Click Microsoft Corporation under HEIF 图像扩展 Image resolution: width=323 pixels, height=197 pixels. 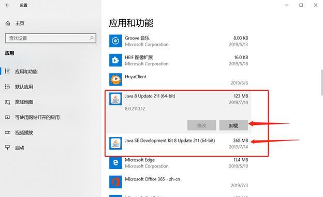coord(146,64)
